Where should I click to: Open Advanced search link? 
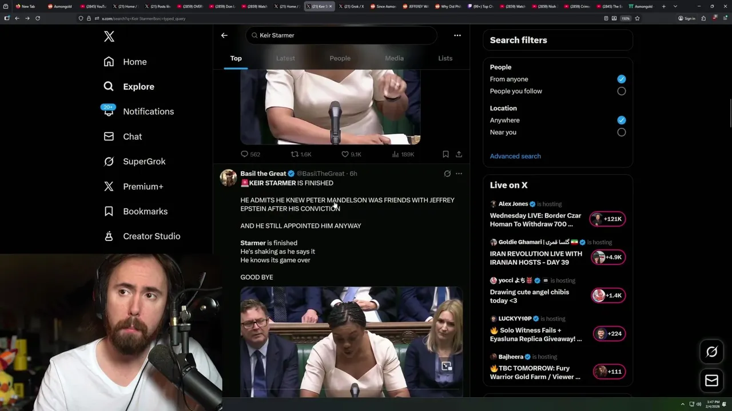click(515, 156)
